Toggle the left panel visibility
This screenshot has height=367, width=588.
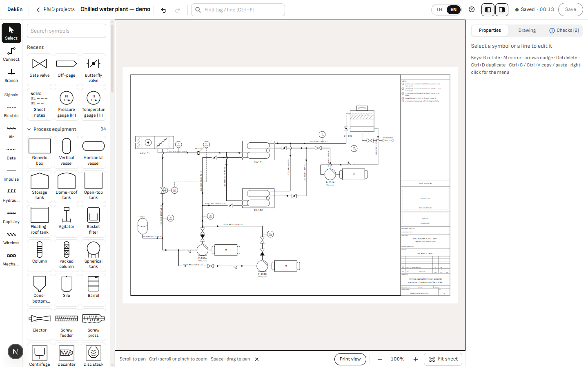[x=488, y=10]
